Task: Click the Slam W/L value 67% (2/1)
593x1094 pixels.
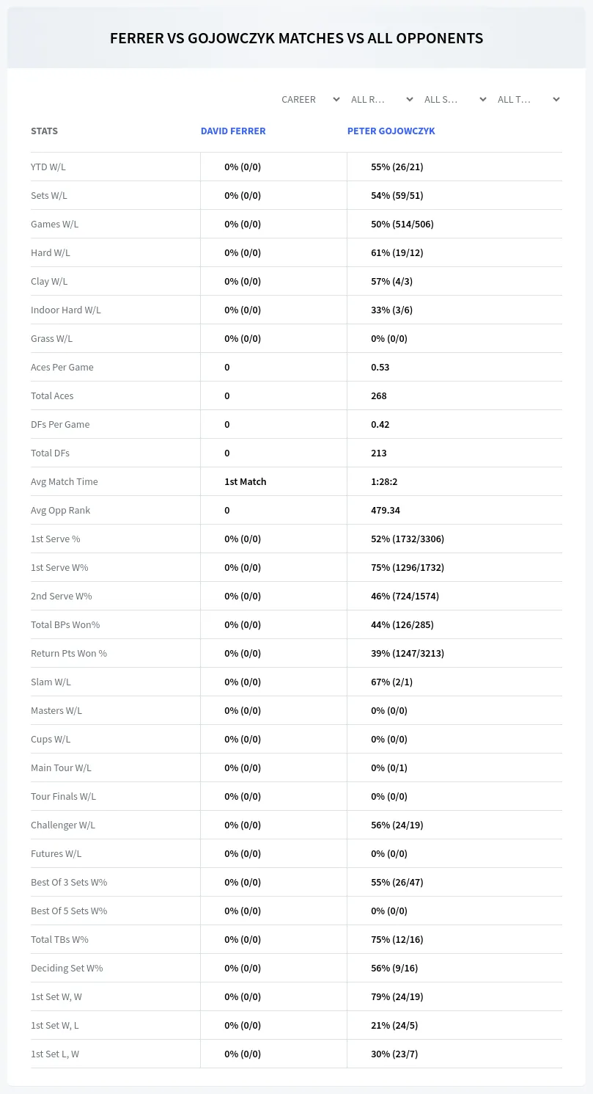Action: pos(391,682)
